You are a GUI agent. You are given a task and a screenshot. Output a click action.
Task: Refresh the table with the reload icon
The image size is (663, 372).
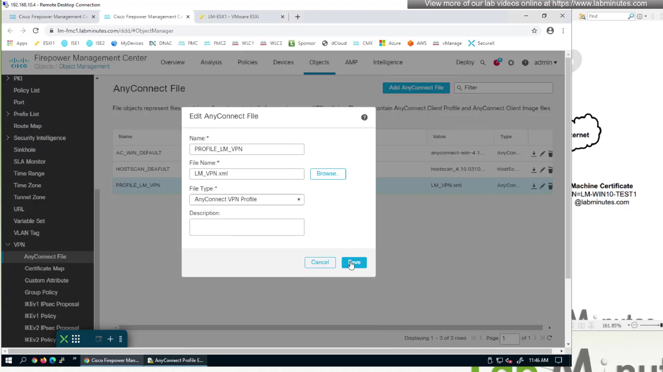(549, 338)
